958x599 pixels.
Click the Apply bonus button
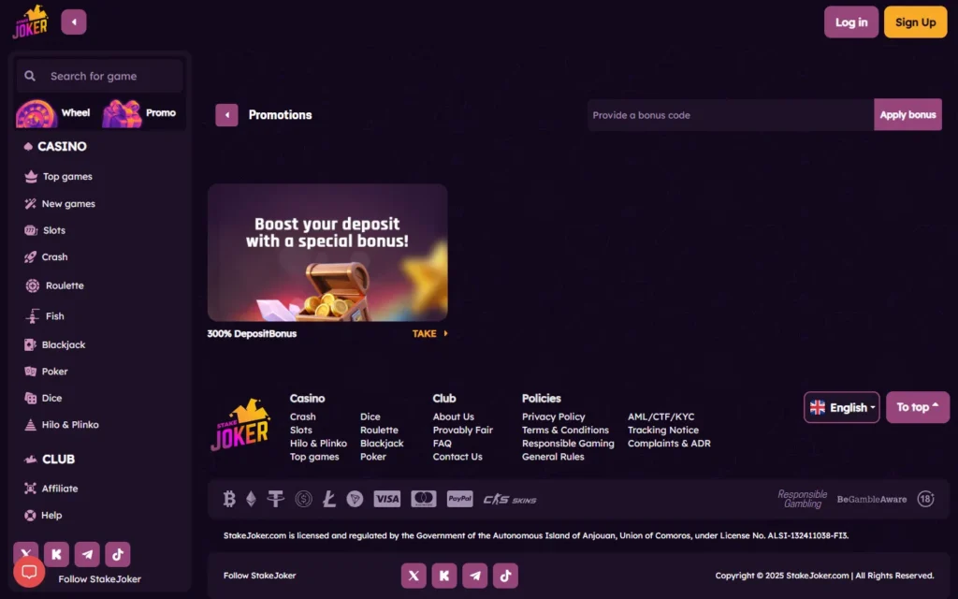coord(907,115)
